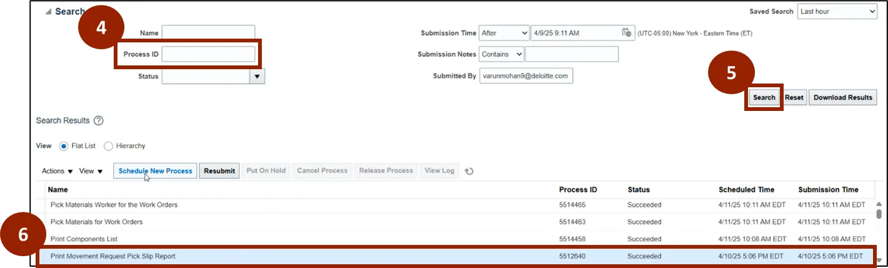Select Print Movement Request Pick Slip Report row
This screenshot has width=888, height=268.
[455, 256]
